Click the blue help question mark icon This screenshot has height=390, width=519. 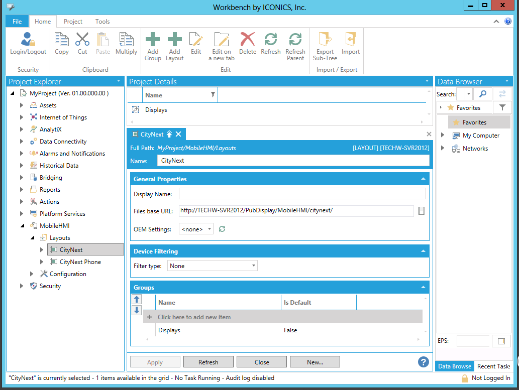pos(423,362)
